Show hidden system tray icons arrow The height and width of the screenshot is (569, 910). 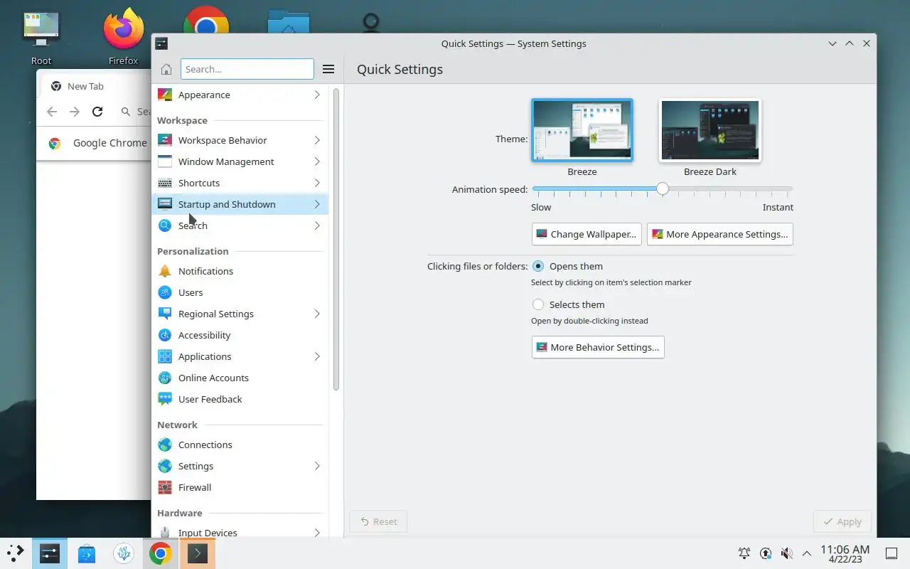click(807, 553)
